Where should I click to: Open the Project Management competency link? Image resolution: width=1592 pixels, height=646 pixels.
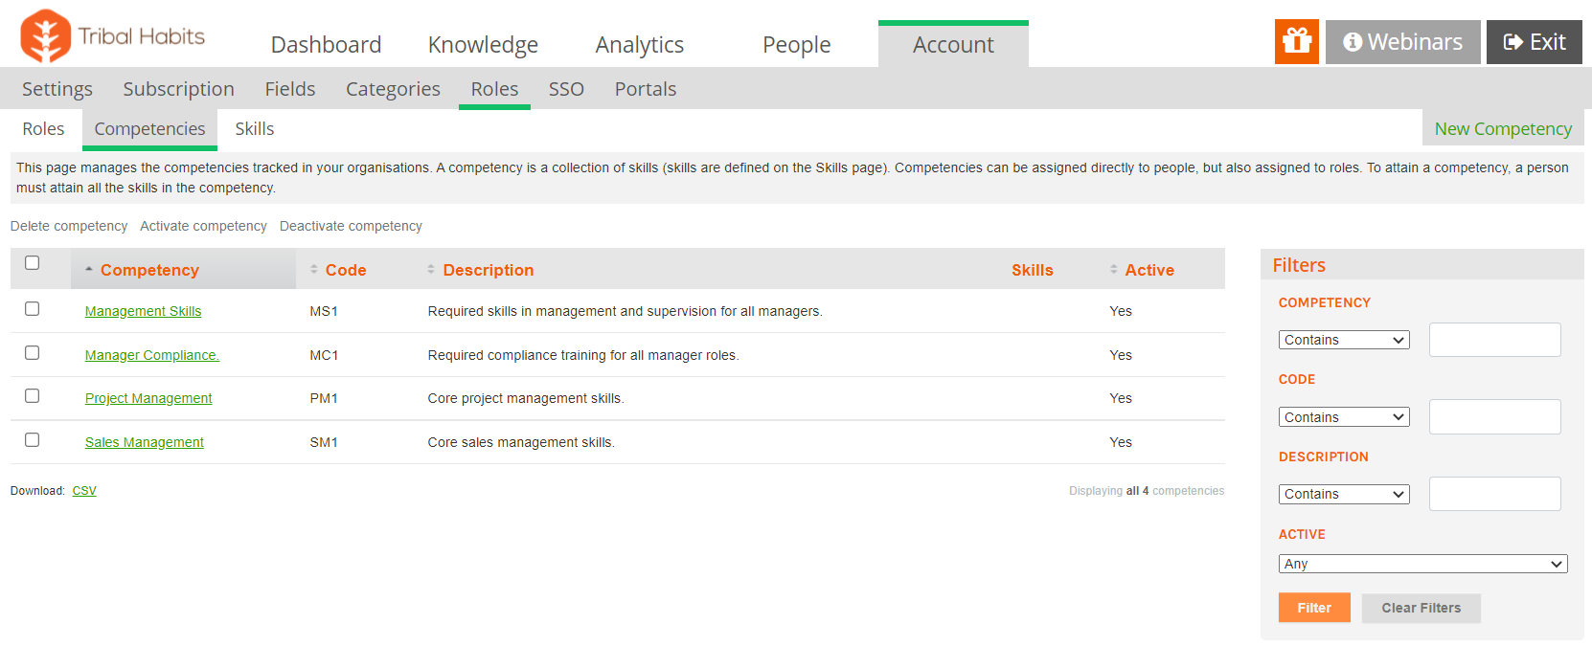tap(148, 398)
